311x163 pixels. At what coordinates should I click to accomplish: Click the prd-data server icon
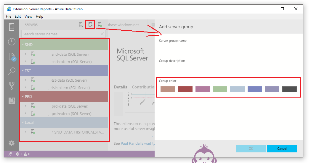33,106
